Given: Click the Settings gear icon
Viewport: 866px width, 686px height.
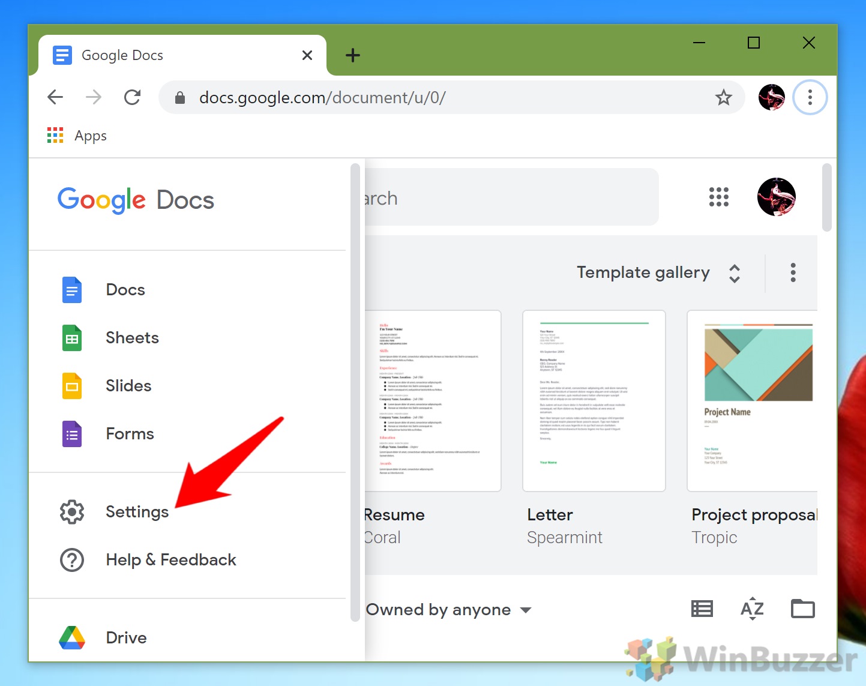Looking at the screenshot, I should point(72,512).
